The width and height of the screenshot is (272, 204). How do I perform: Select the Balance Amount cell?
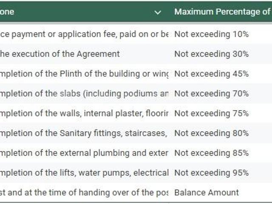click(206, 193)
